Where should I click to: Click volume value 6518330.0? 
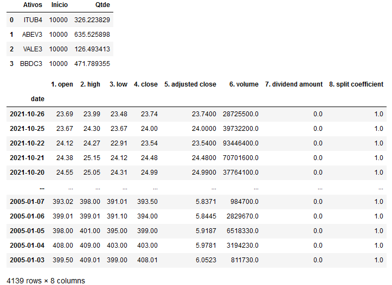[x=242, y=230]
